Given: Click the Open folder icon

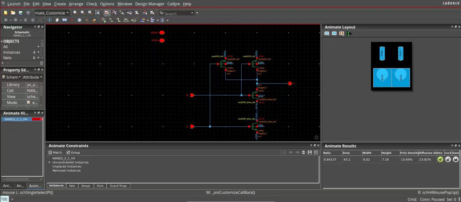Looking at the screenshot, I should tap(13, 13).
